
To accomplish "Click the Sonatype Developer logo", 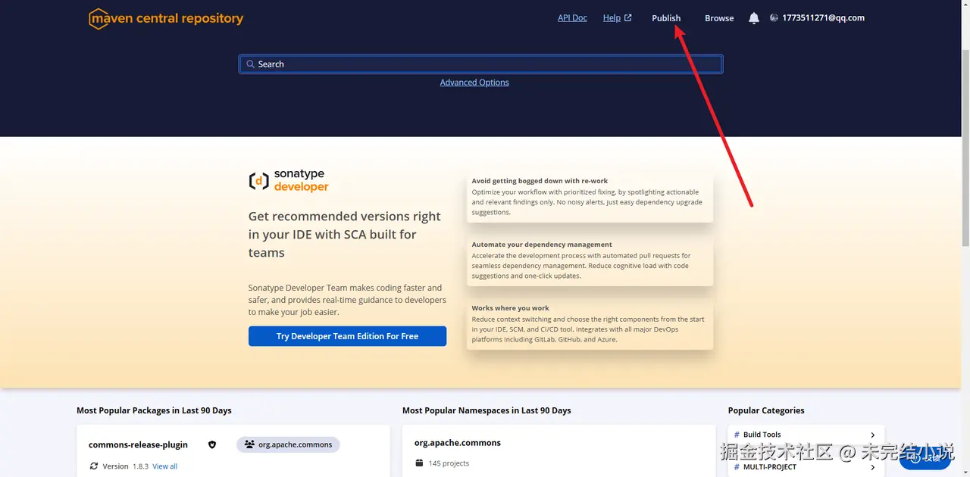I will point(289,181).
